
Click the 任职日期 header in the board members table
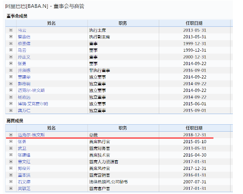tap(195, 24)
